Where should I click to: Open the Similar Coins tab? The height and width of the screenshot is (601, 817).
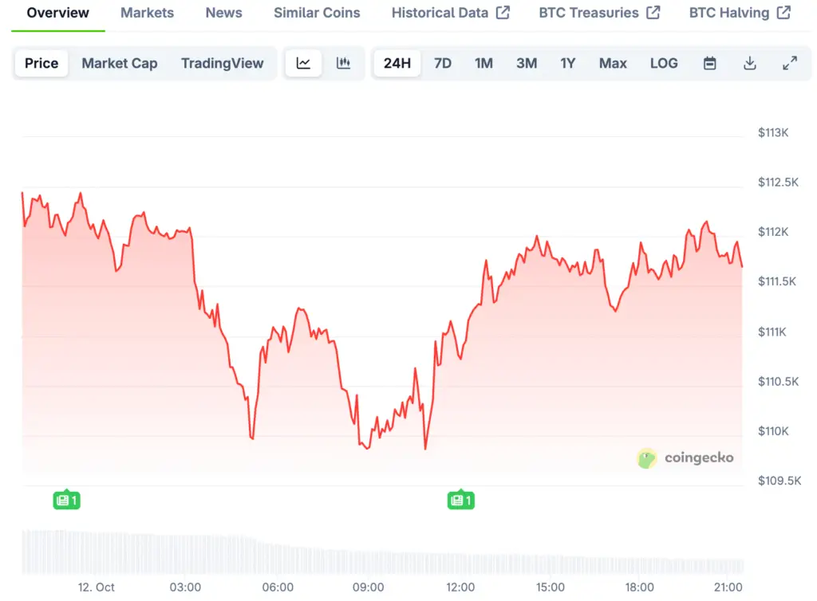click(317, 13)
